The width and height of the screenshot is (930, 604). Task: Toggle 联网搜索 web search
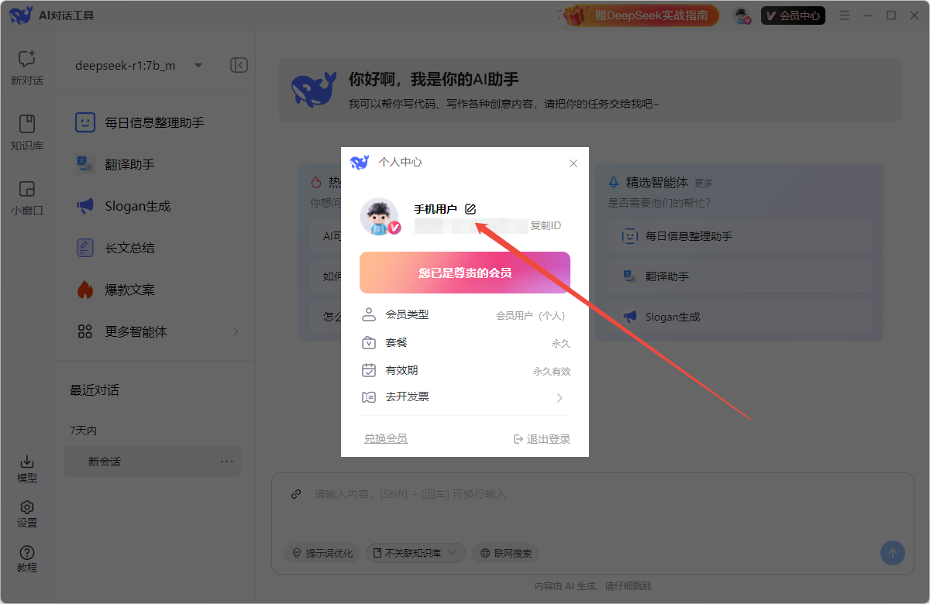[506, 553]
